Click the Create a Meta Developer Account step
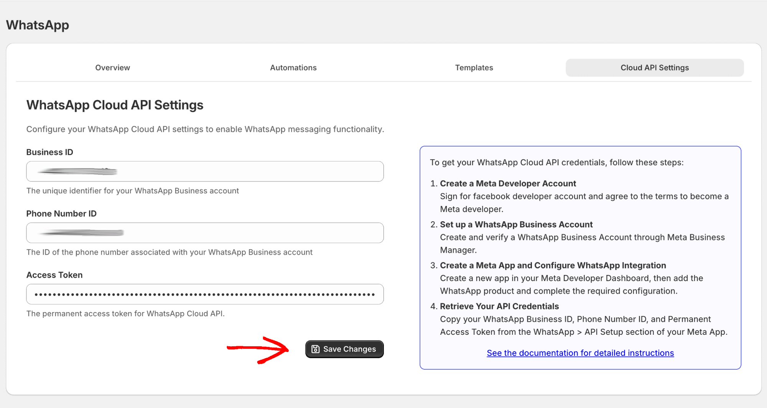Viewport: 767px width, 408px height. pos(508,183)
